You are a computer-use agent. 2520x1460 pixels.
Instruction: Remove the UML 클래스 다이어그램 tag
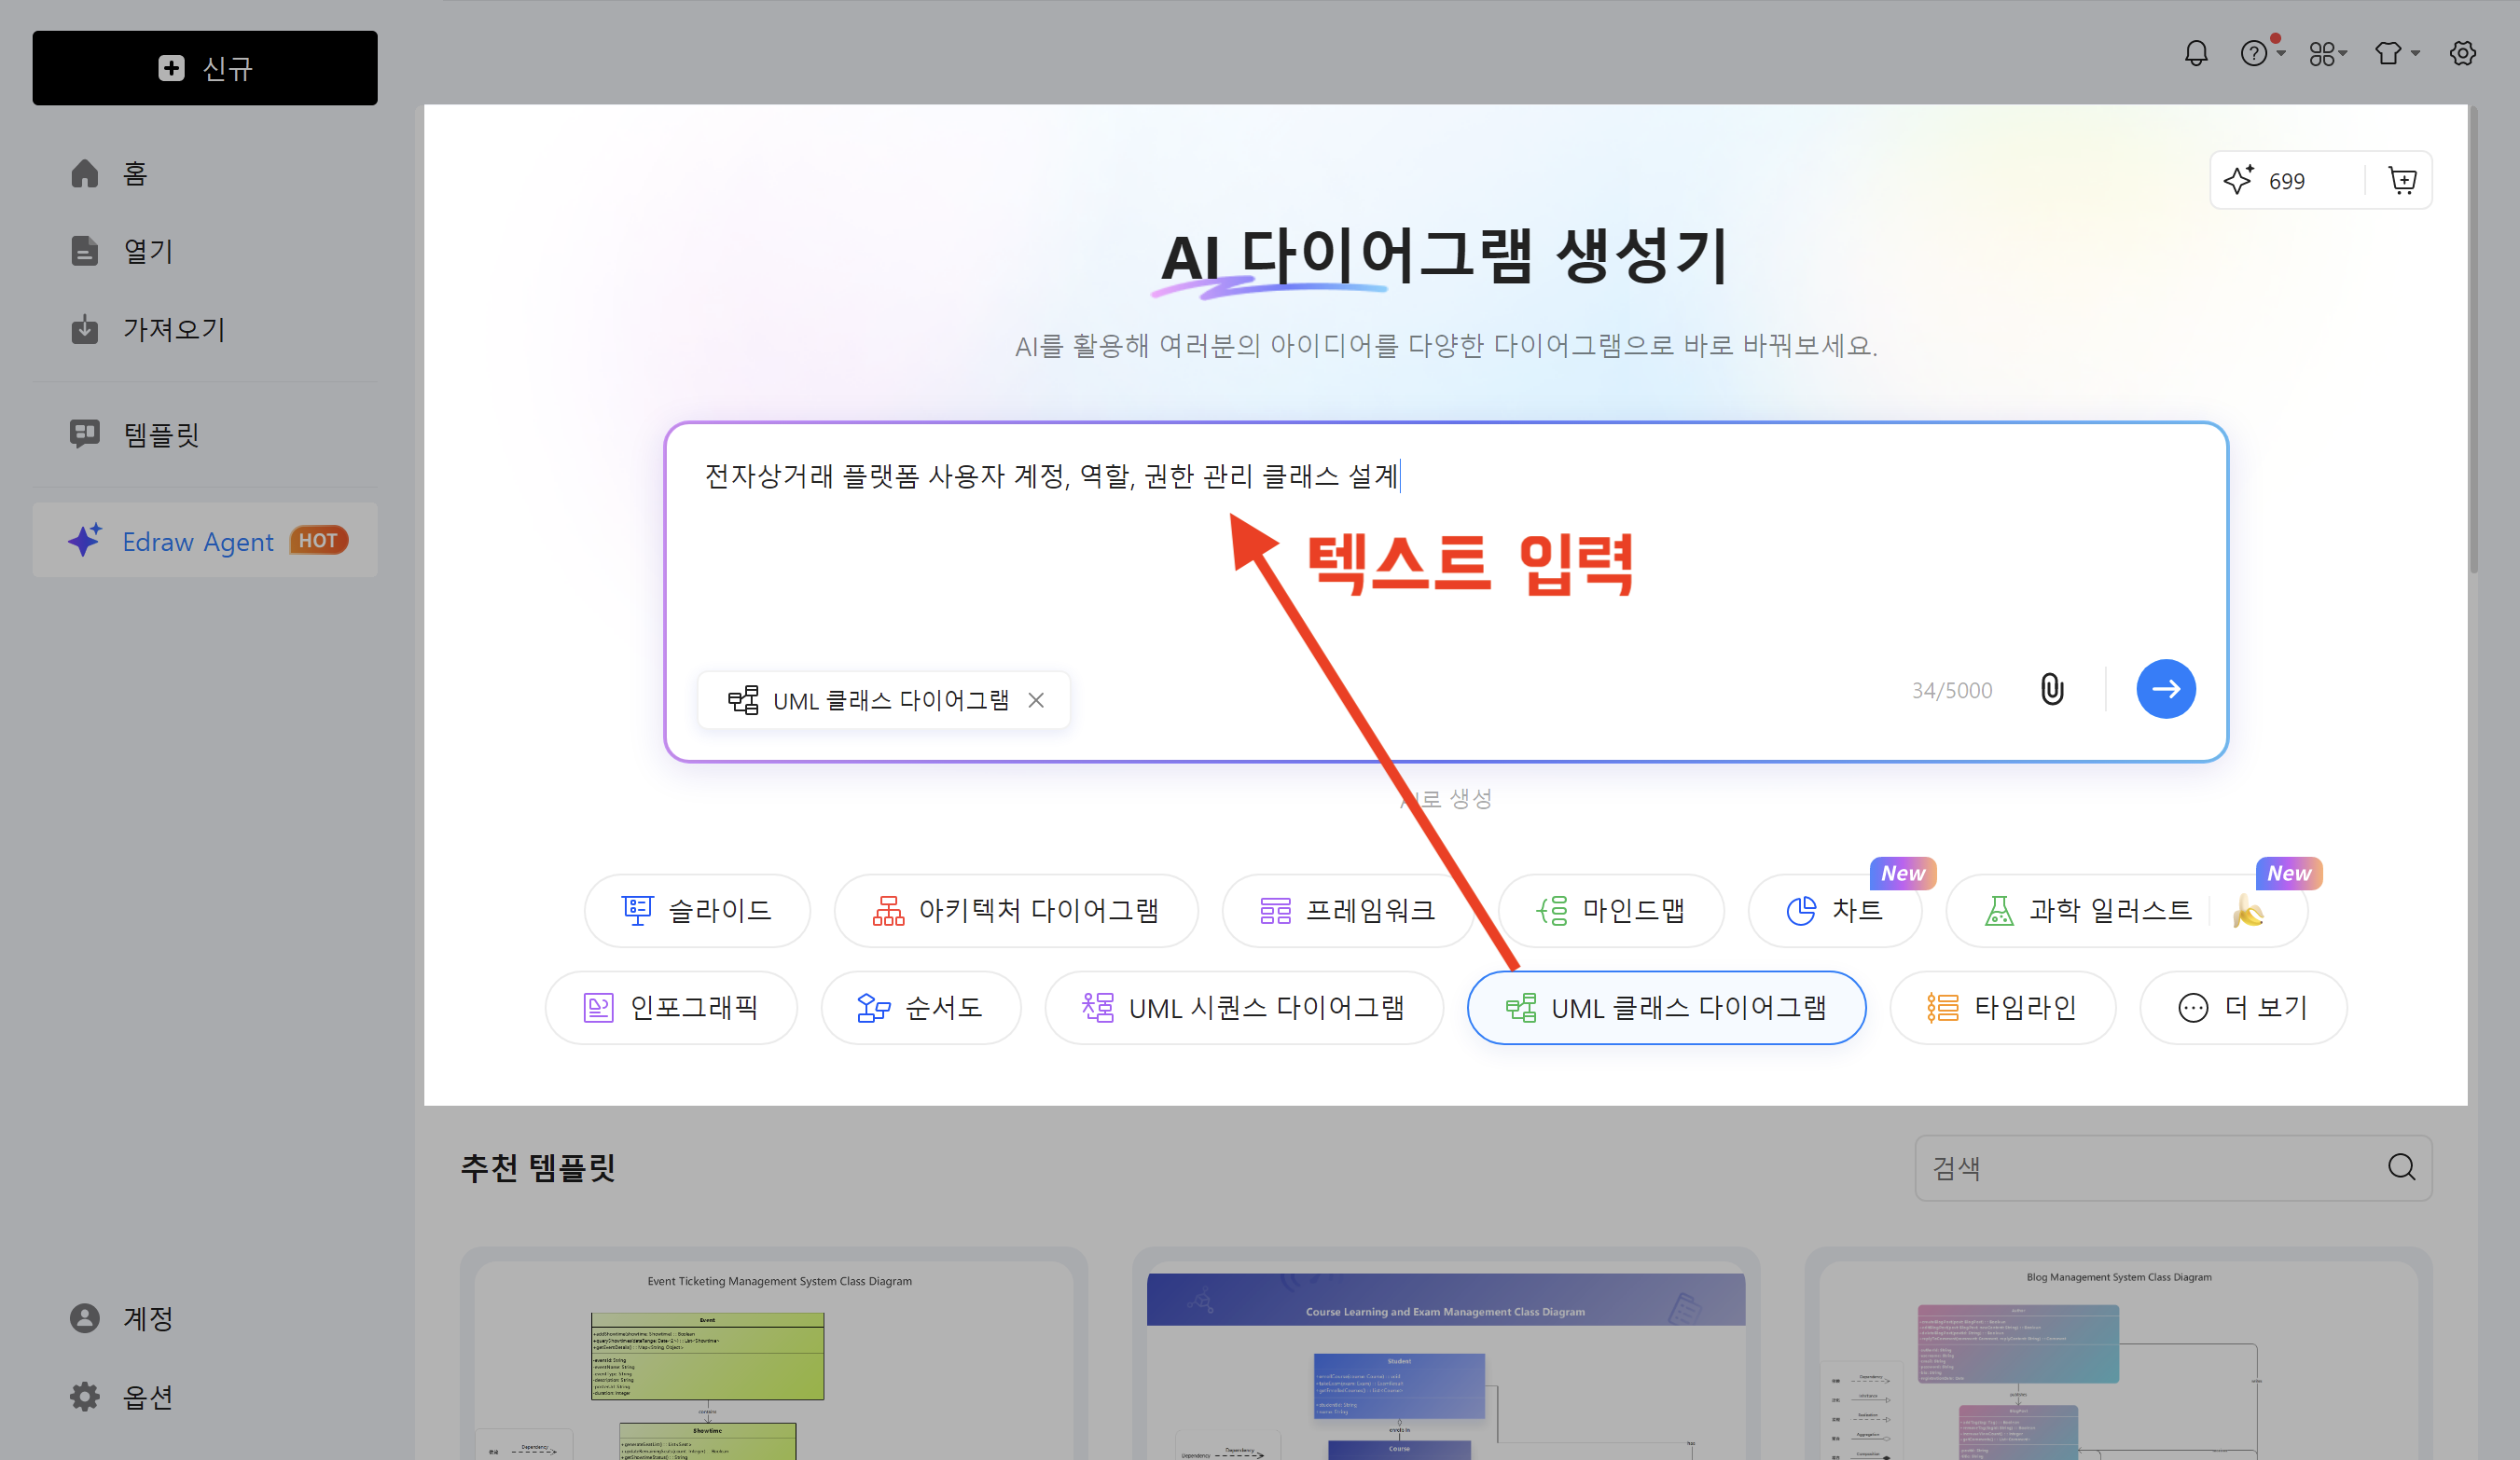point(1036,700)
